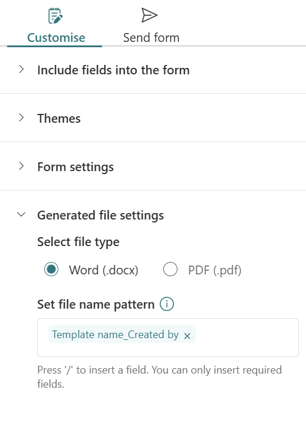Screen dimensions: 306x429
Task: Click the Word (.docx) label
Action: click(x=104, y=270)
